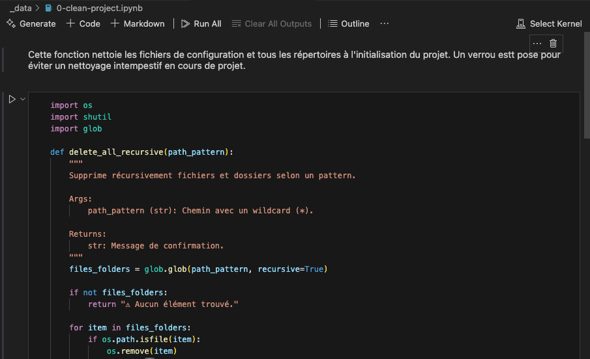Insert a new Markdown cell
Viewport: 590px width, 359px height.
point(138,23)
